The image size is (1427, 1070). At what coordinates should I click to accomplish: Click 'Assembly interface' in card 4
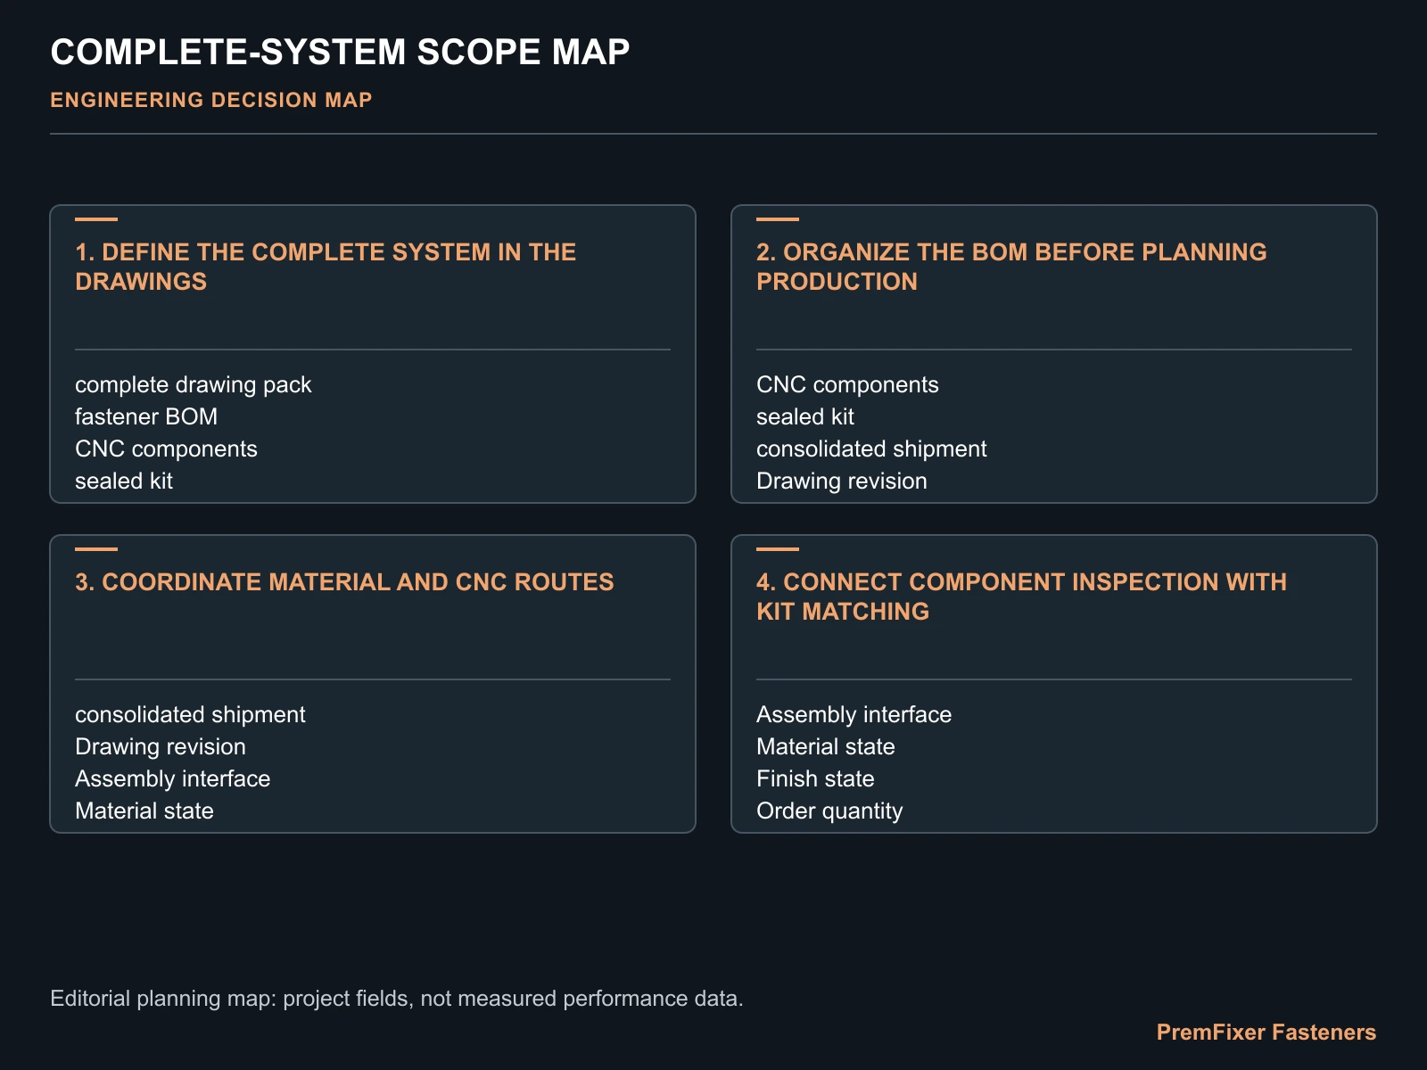[x=854, y=714]
